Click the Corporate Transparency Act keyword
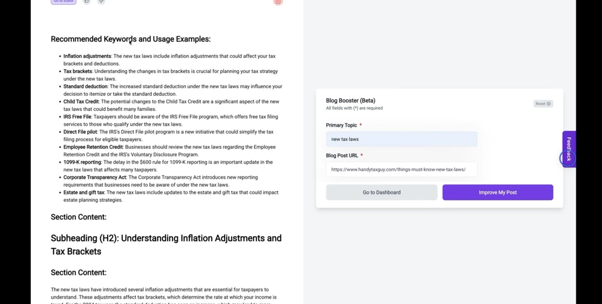 95,177
